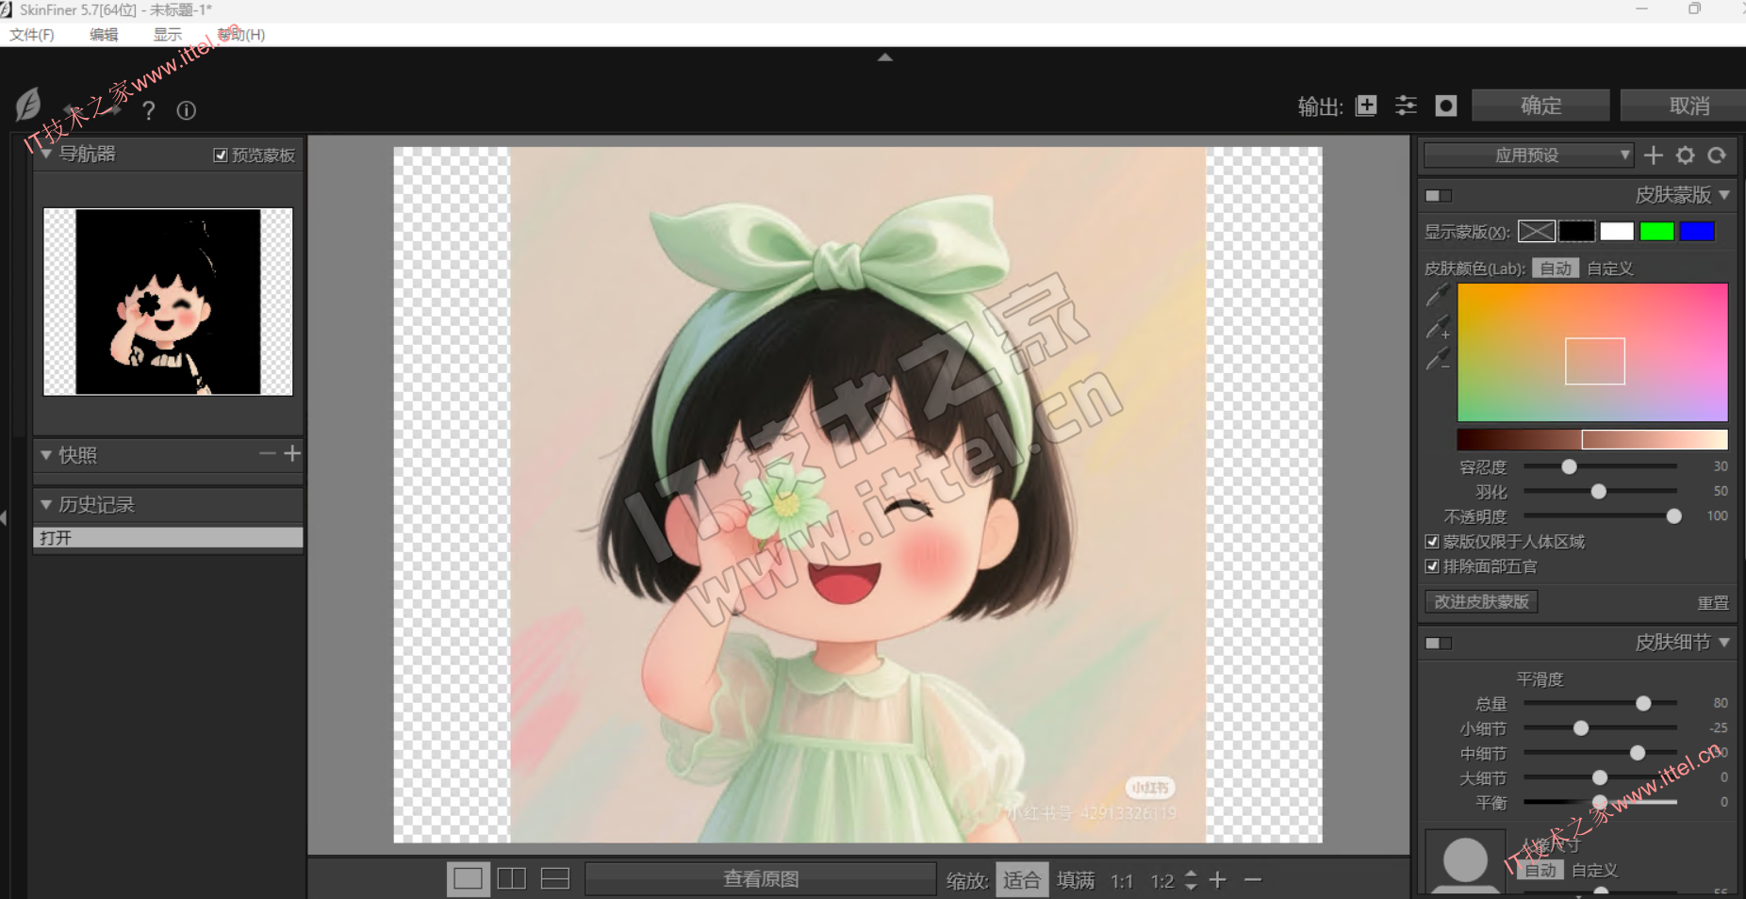Select the subtract eyedropper minus tool
The width and height of the screenshot is (1746, 899).
1438,360
